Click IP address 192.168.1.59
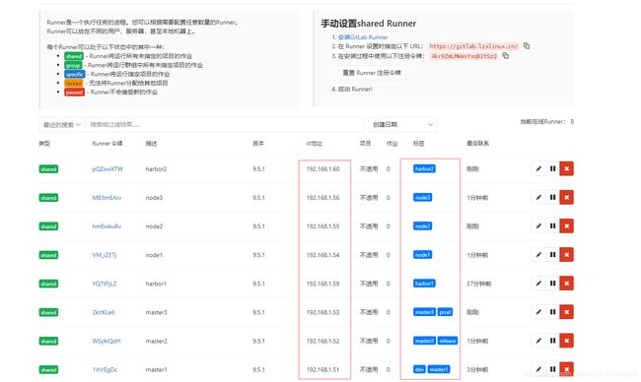Screen dimensions: 641x382 322,284
